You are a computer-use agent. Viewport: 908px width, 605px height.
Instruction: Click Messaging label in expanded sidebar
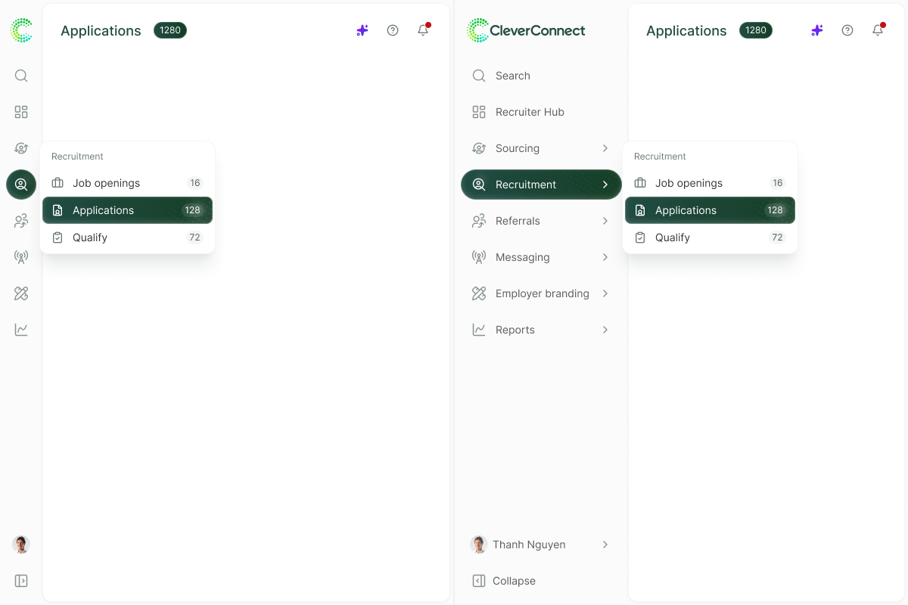click(522, 257)
